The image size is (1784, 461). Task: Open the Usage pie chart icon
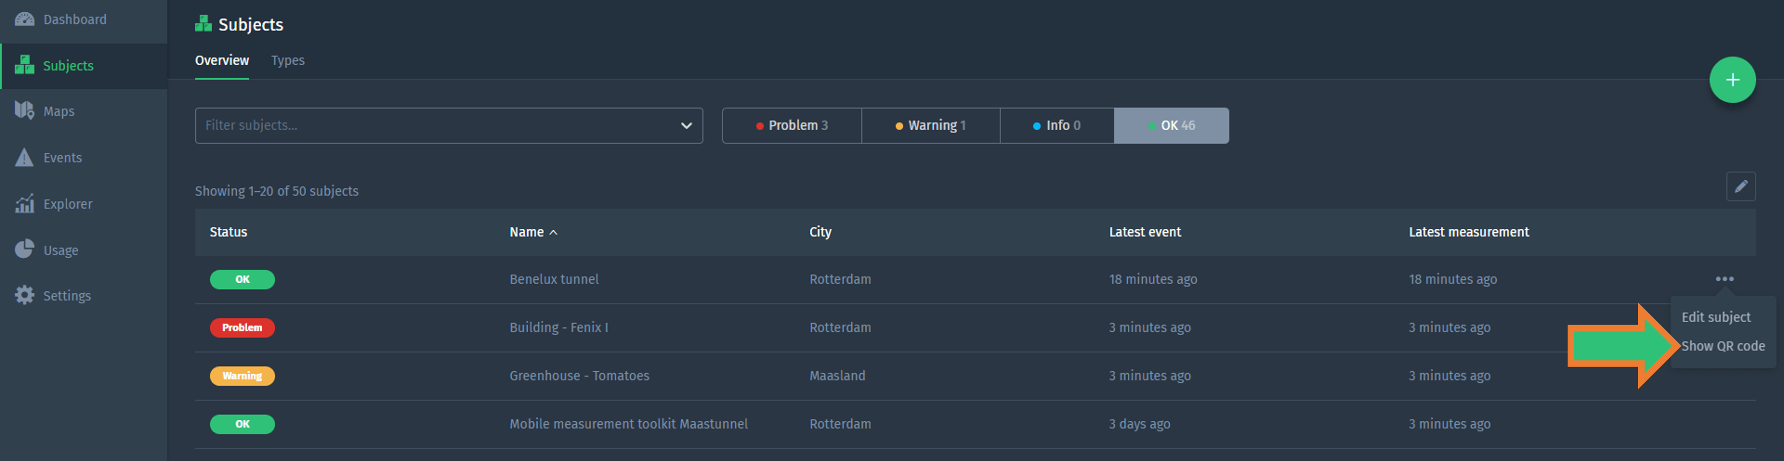click(24, 250)
